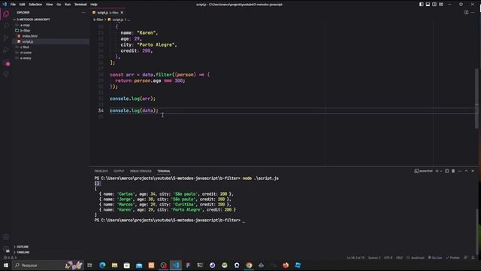
Task: Close the terminal panel
Action: tap(473, 171)
